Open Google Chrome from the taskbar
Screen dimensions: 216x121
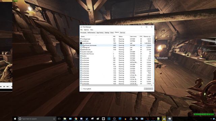click(x=76, y=119)
